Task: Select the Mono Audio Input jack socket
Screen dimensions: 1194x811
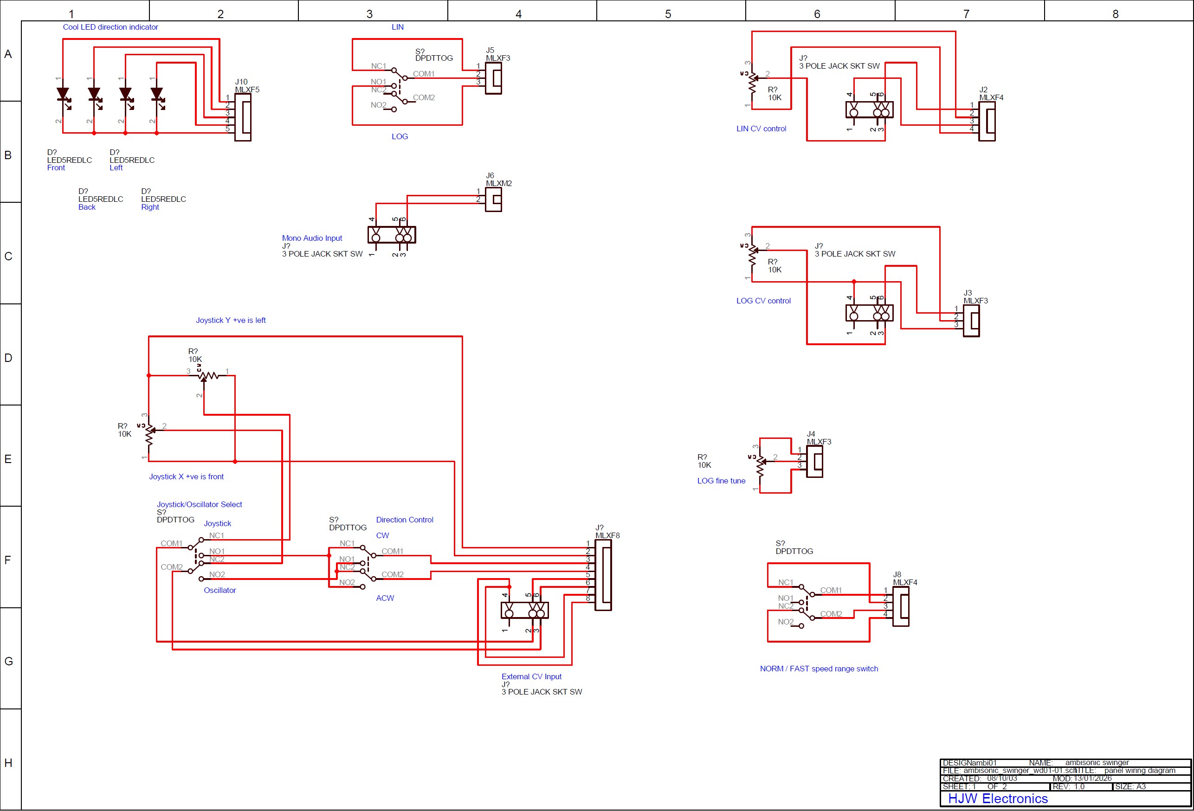Action: pyautogui.click(x=392, y=235)
